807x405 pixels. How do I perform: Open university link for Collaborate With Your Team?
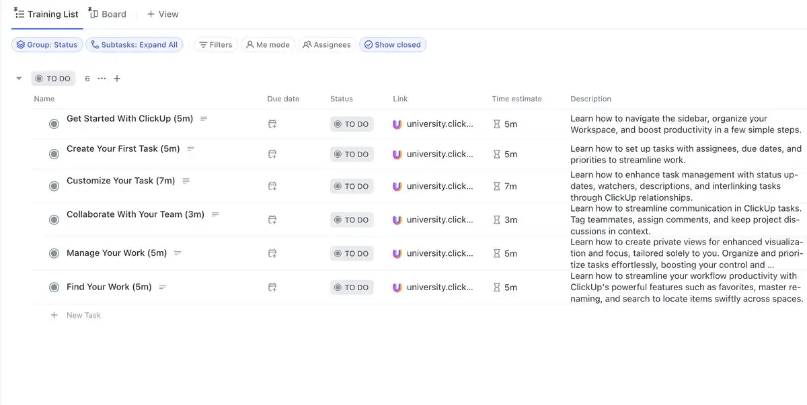click(x=433, y=220)
